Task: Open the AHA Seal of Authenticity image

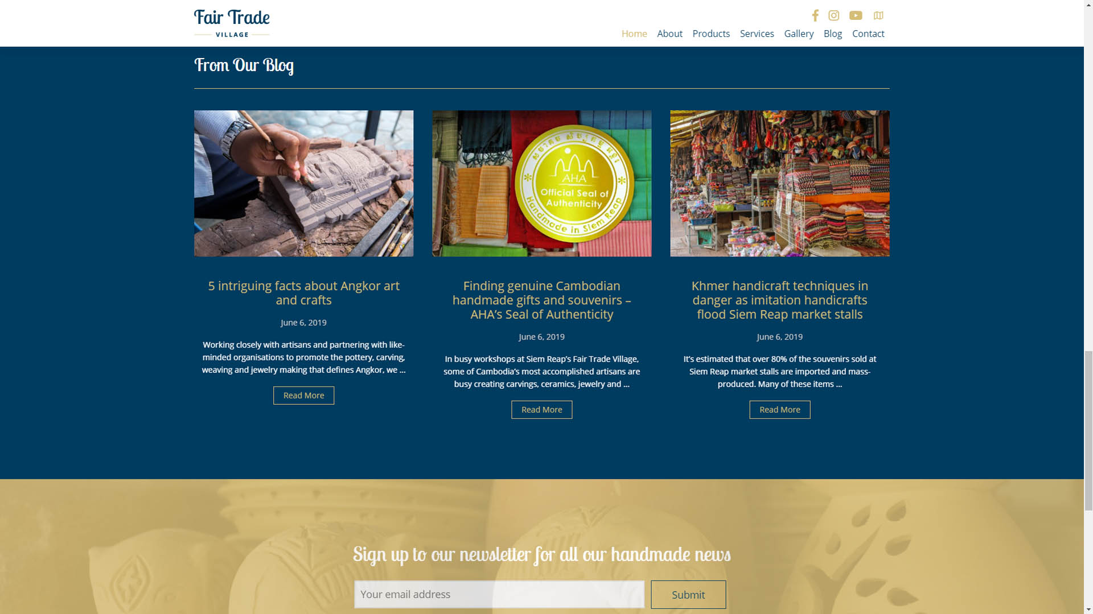Action: tap(541, 183)
